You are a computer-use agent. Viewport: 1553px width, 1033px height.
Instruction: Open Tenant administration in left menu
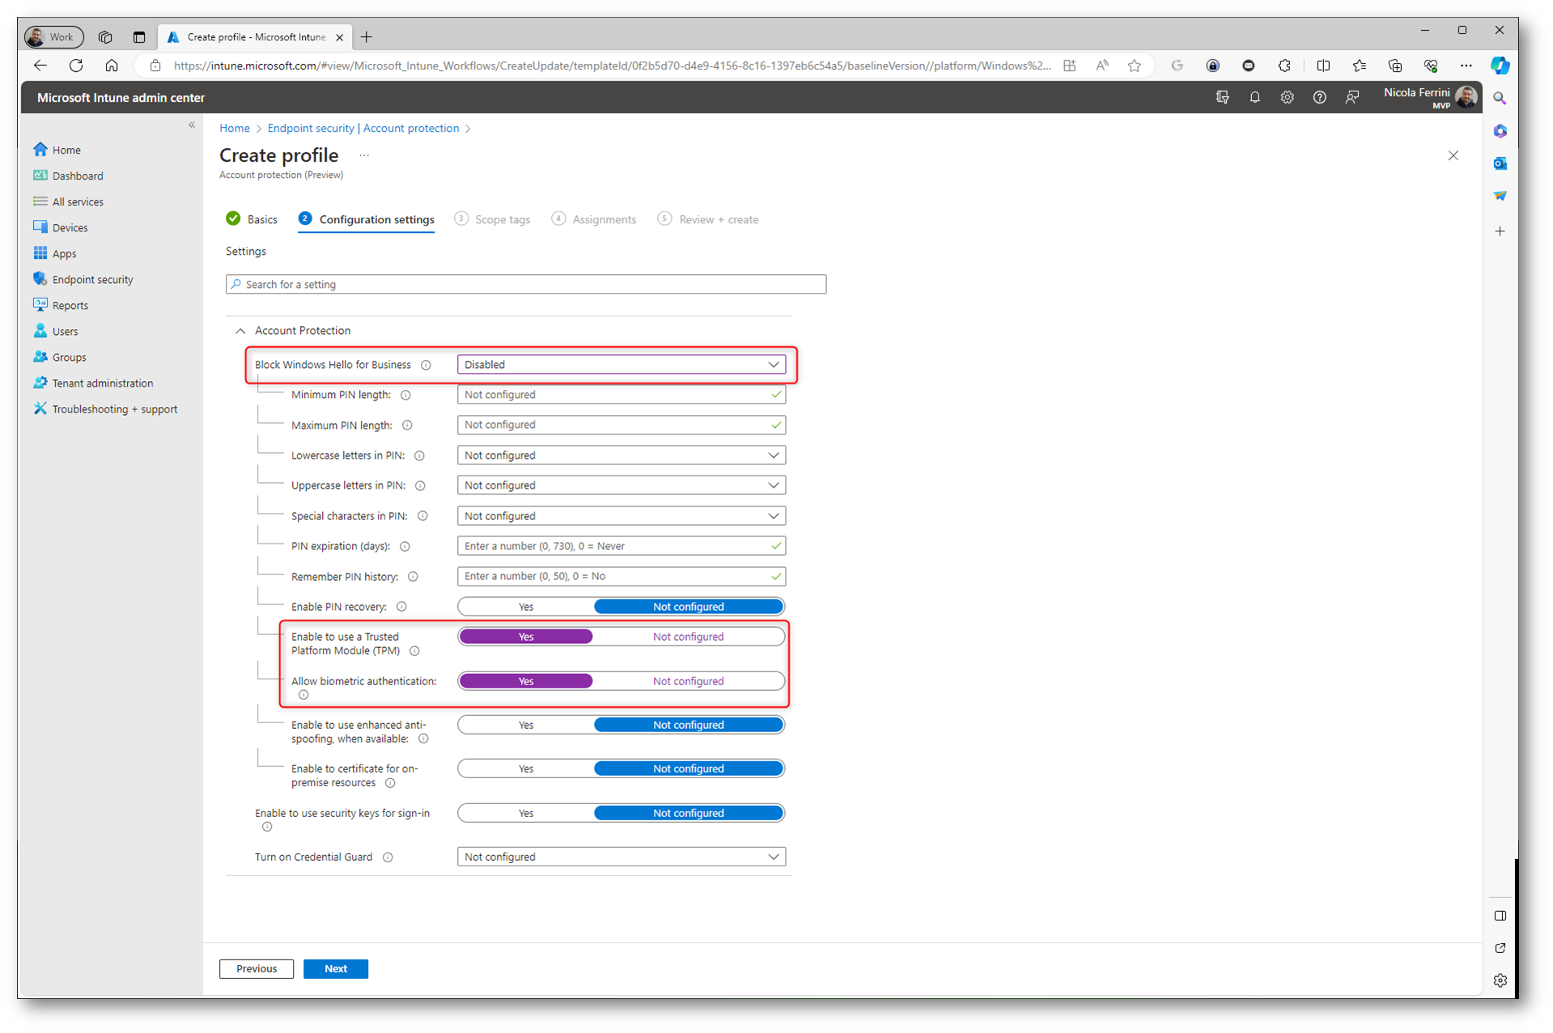(x=102, y=383)
